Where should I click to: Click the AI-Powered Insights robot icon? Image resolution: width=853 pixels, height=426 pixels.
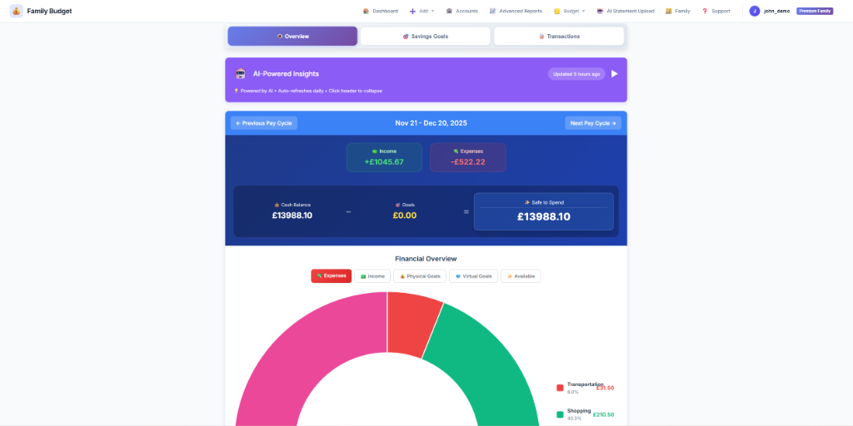click(241, 74)
